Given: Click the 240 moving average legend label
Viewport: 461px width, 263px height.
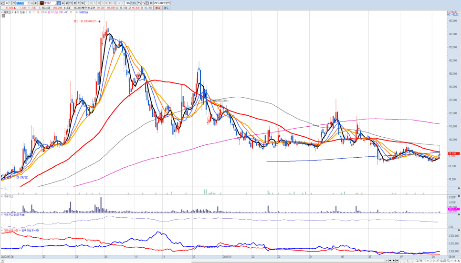Looking at the screenshot, I should tap(61, 12).
